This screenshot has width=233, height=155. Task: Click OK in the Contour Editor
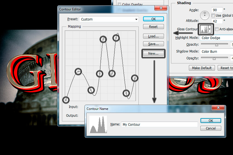tap(154, 19)
